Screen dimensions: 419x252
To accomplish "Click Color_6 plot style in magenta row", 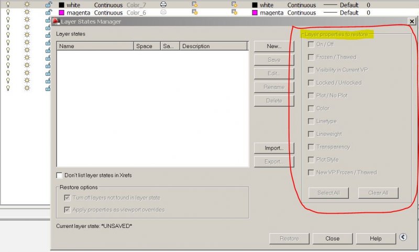I will (136, 13).
